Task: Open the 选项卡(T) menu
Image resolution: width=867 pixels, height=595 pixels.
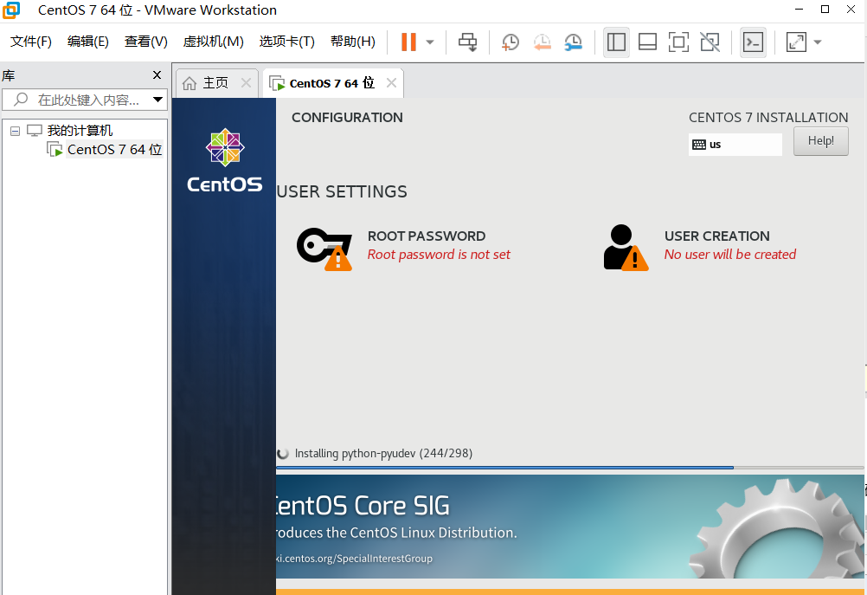Action: click(287, 42)
